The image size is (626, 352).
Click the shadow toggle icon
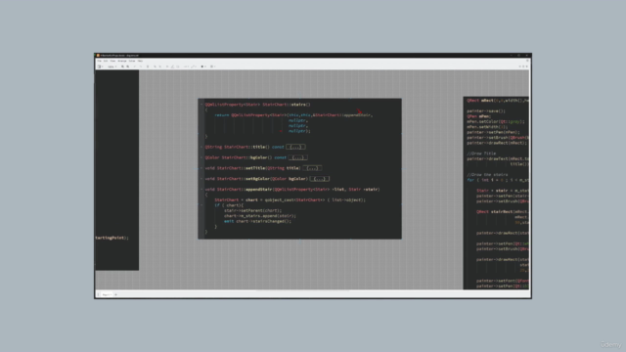178,66
